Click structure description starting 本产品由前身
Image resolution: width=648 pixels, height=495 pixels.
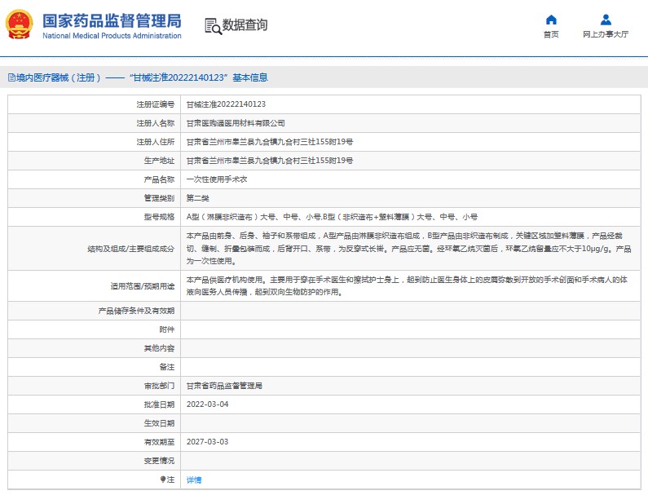pos(408,248)
